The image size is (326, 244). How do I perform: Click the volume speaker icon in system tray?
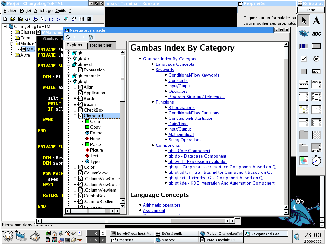point(296,236)
